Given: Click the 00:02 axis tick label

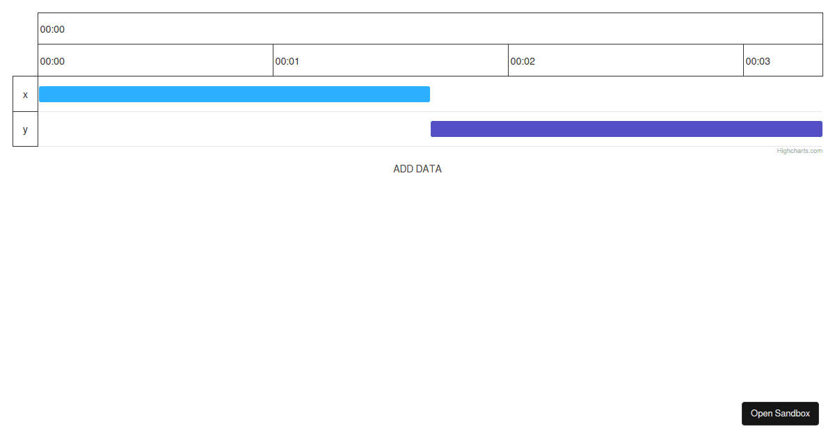Looking at the screenshot, I should (523, 61).
